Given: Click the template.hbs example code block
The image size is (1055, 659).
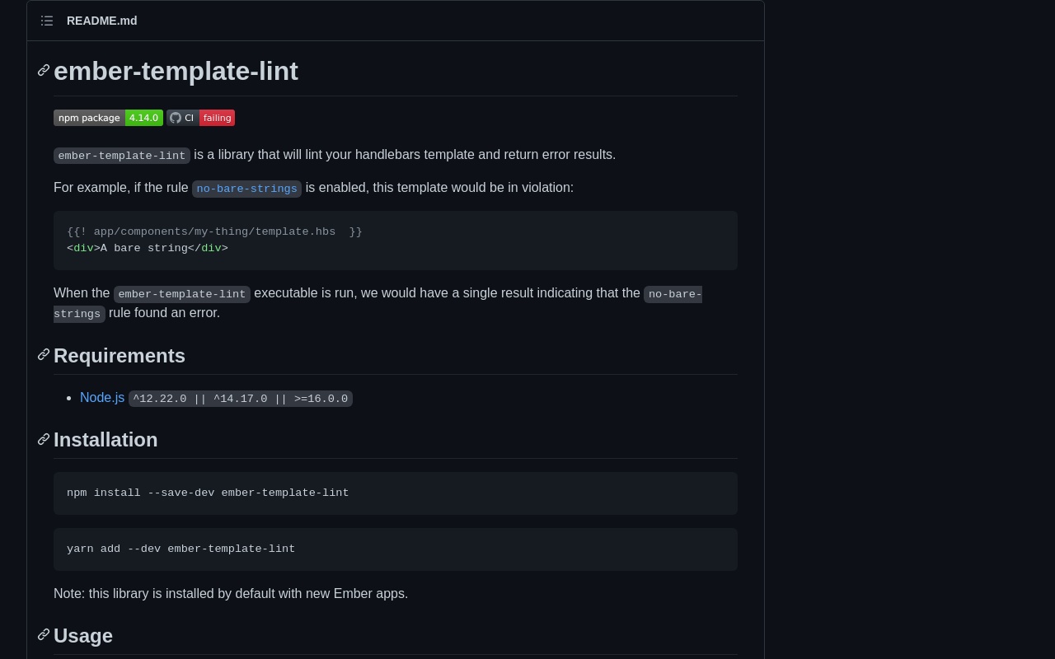Looking at the screenshot, I should [395, 241].
